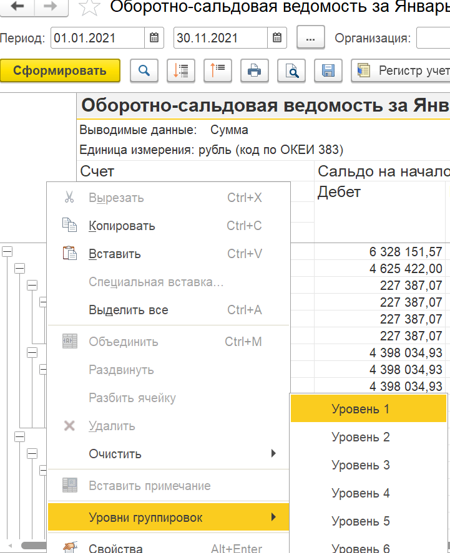Add report to favorites with star icon
Viewport: 450px width, 553px height.
click(90, 7)
